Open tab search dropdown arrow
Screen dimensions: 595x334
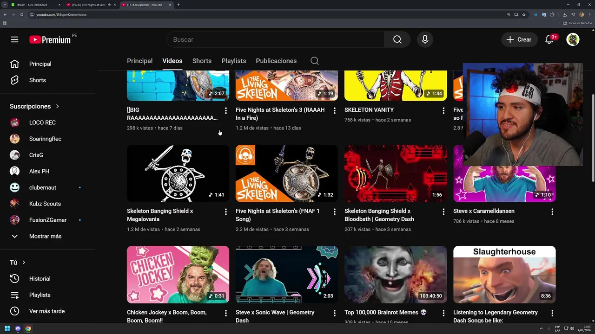click(4, 5)
